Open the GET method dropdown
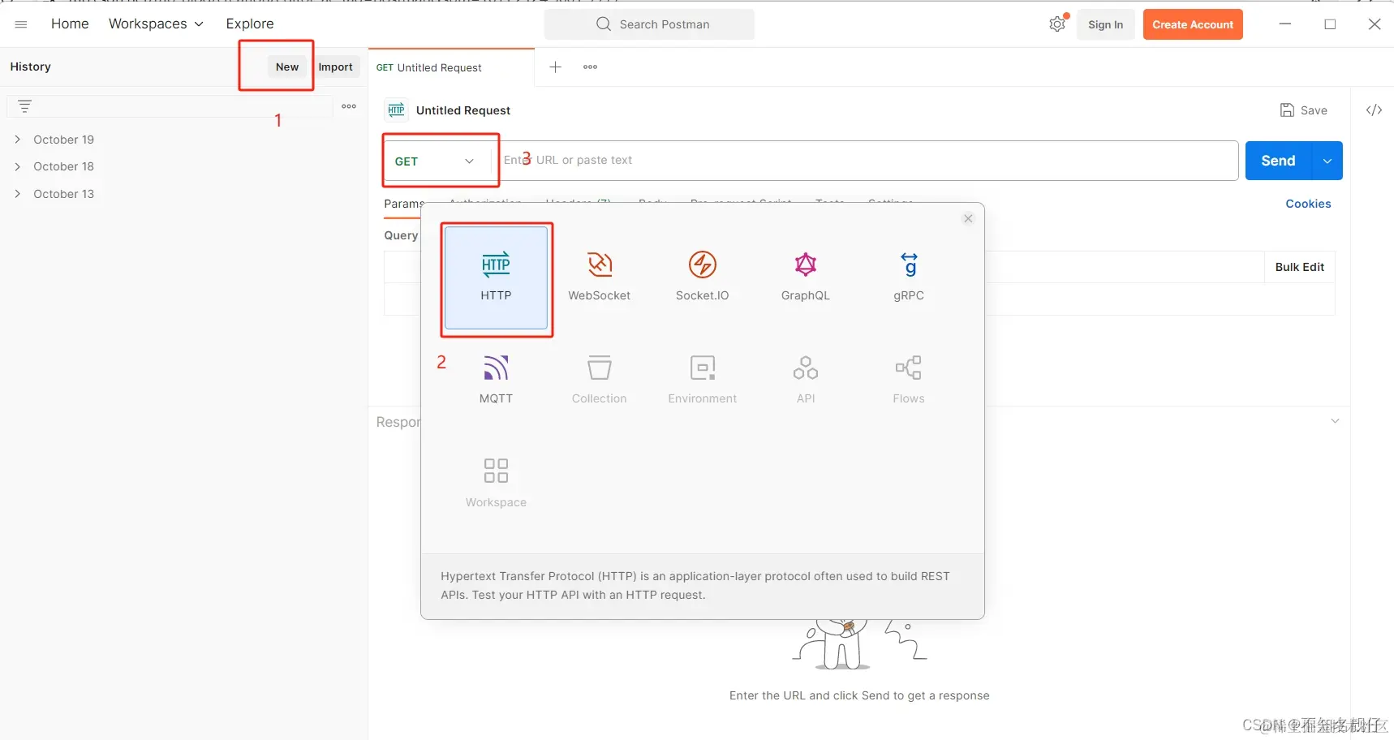 [x=437, y=161]
